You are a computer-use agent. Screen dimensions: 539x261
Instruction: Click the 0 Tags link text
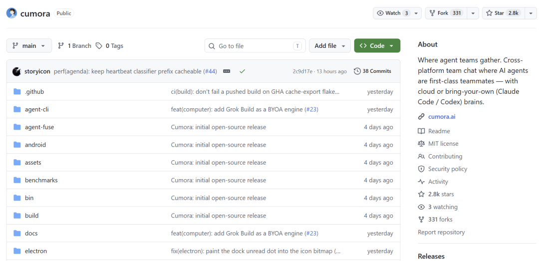point(114,46)
